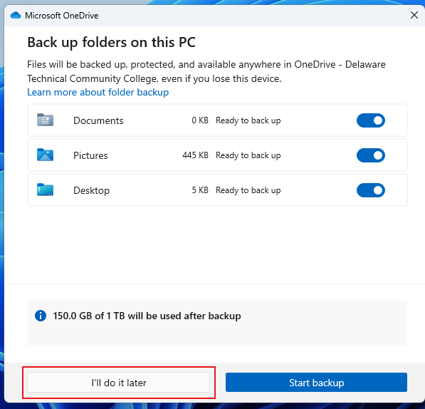The height and width of the screenshot is (409, 425).
Task: Click Documents' Ready to back up status
Action: coord(248,120)
